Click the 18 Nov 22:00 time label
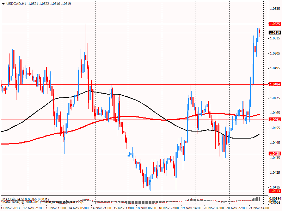The image size is (282, 211). click(x=169, y=208)
